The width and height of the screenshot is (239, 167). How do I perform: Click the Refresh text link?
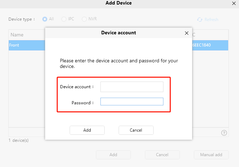211,20
